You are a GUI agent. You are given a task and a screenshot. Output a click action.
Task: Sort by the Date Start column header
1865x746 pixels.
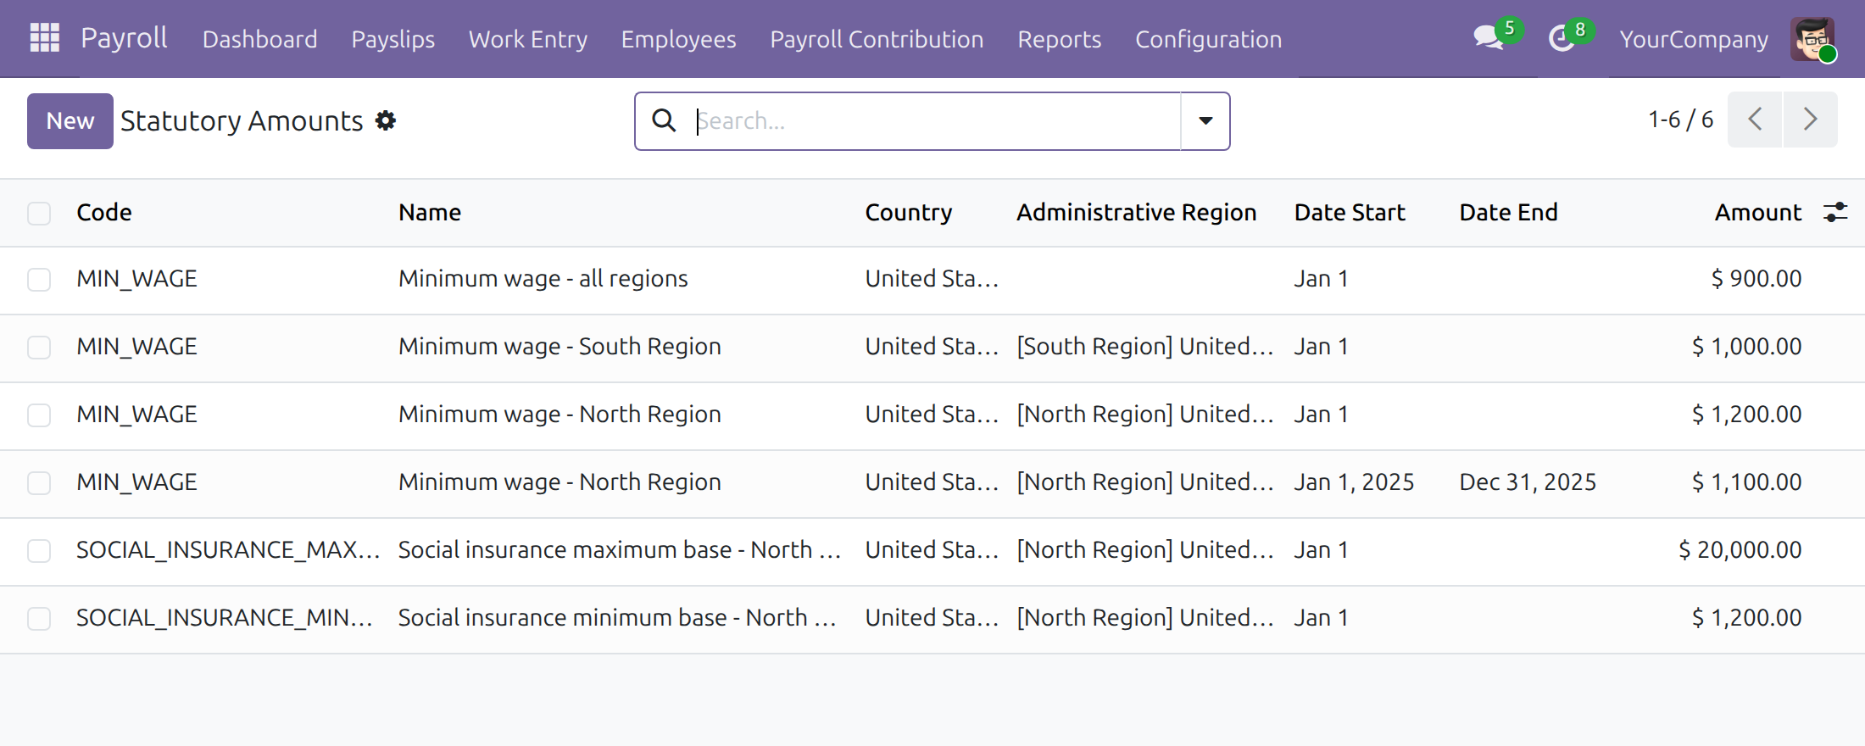tap(1350, 212)
